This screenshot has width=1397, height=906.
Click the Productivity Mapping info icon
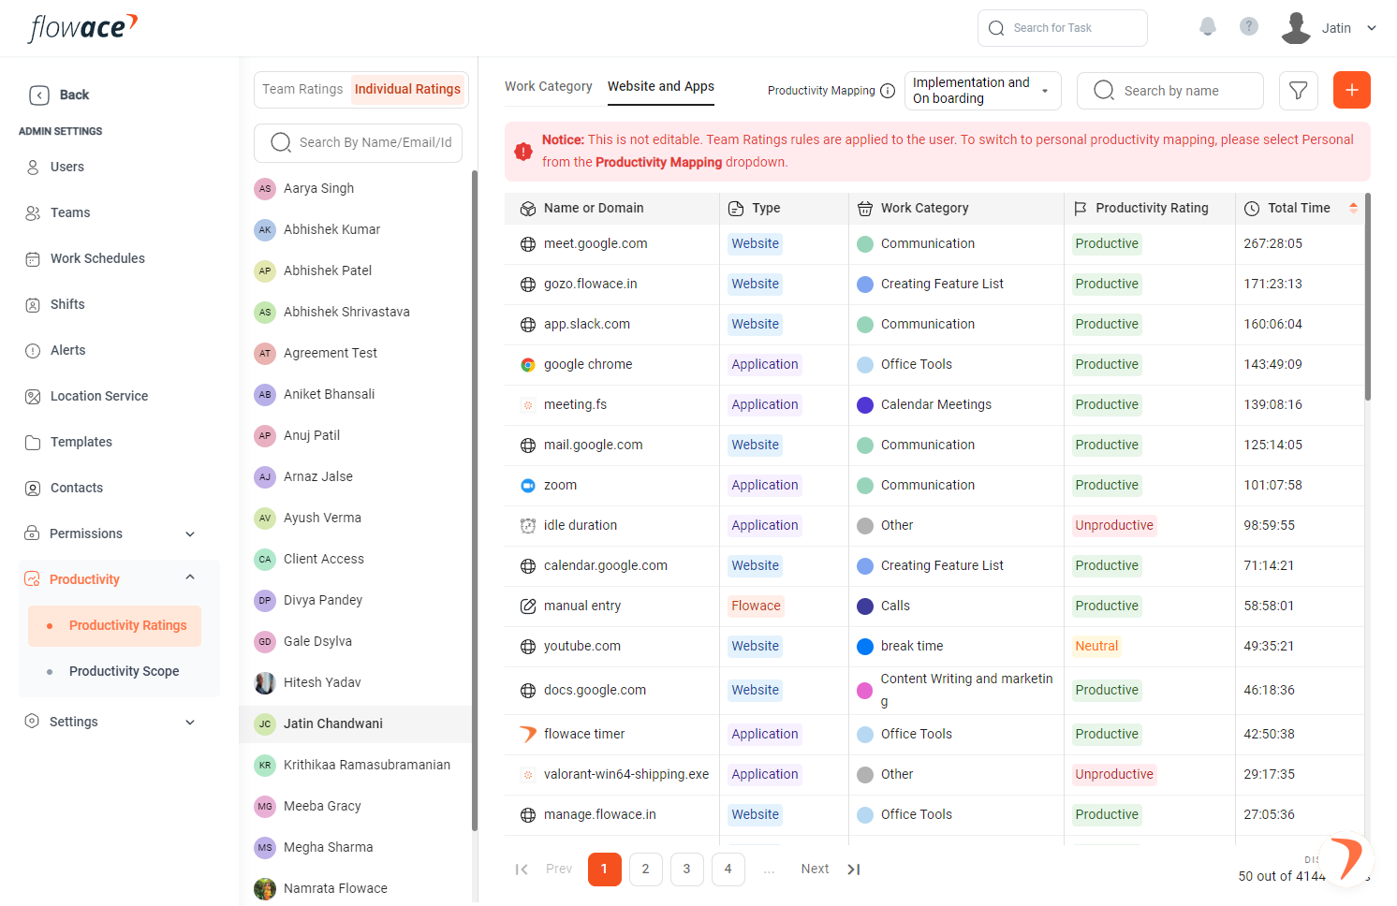(x=888, y=91)
